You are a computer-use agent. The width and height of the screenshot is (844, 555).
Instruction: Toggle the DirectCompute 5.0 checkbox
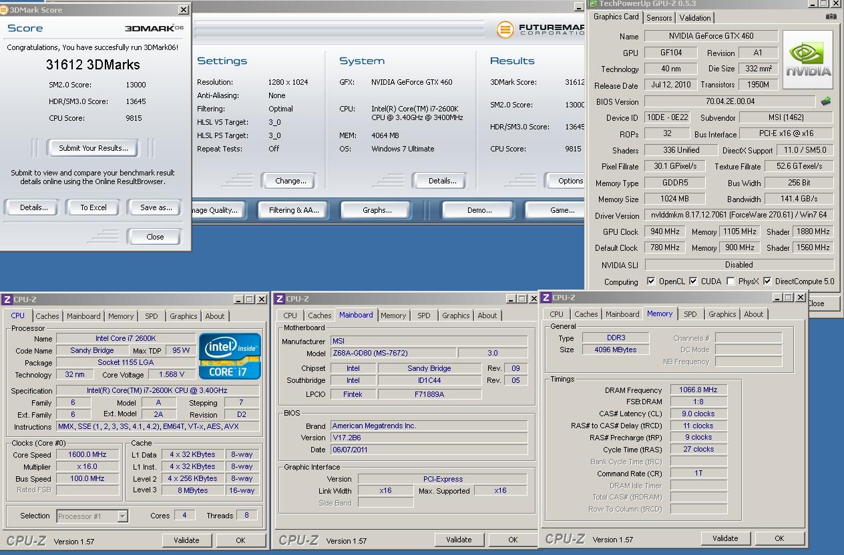point(767,282)
